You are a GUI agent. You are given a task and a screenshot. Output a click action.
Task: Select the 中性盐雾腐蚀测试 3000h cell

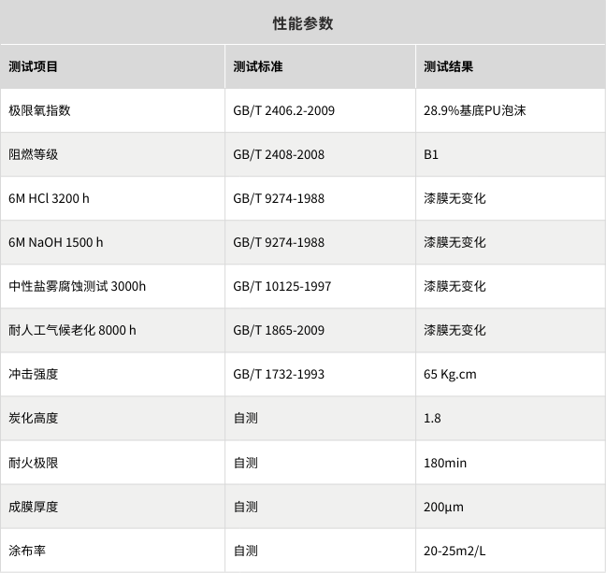pyautogui.click(x=77, y=286)
